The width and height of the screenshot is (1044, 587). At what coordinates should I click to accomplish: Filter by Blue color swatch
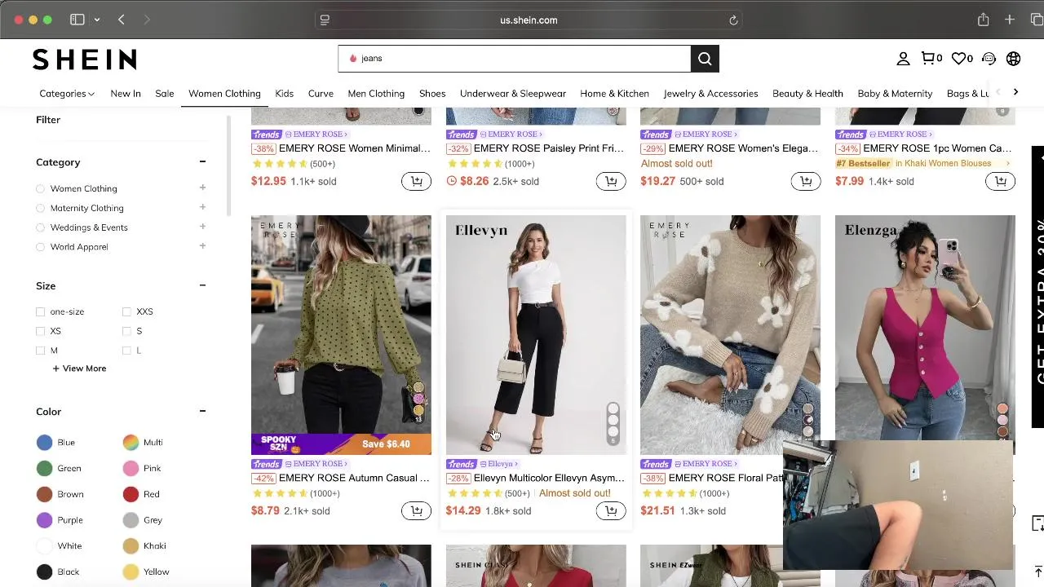45,442
